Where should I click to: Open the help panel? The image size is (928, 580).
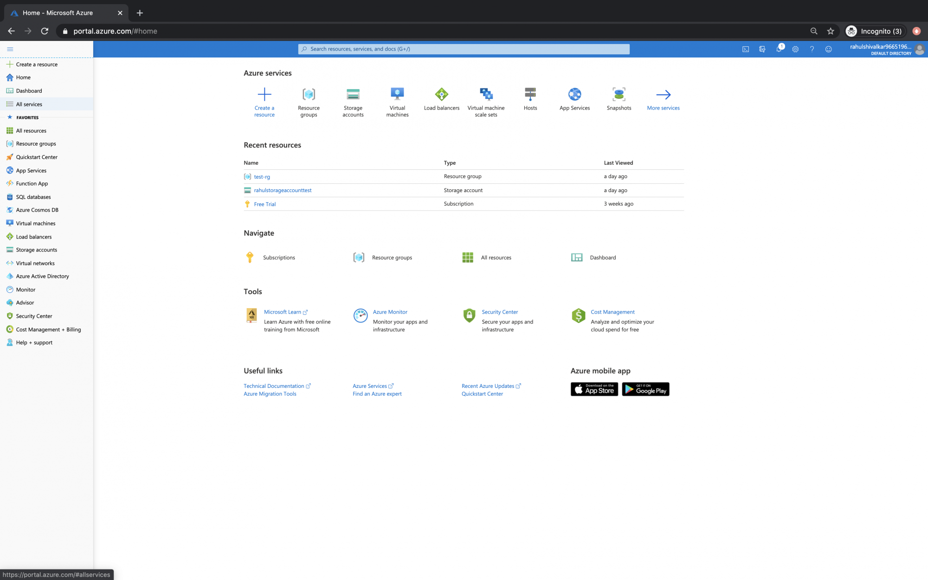(812, 49)
